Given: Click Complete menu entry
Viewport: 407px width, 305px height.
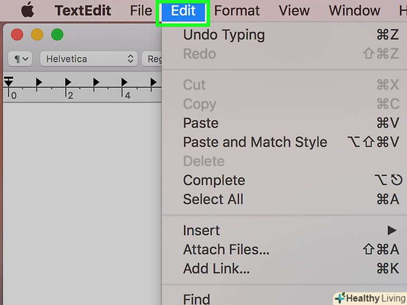Looking at the screenshot, I should (x=214, y=180).
